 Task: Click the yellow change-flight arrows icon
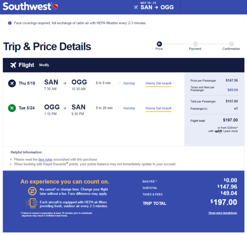pos(32,191)
